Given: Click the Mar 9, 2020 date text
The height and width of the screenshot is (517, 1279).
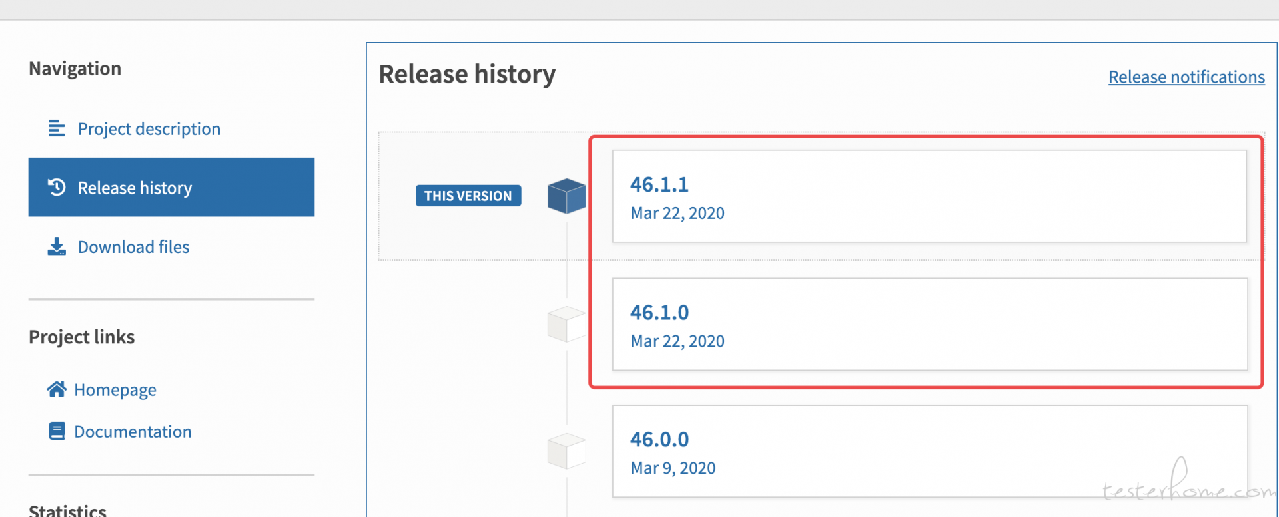Looking at the screenshot, I should tap(673, 468).
